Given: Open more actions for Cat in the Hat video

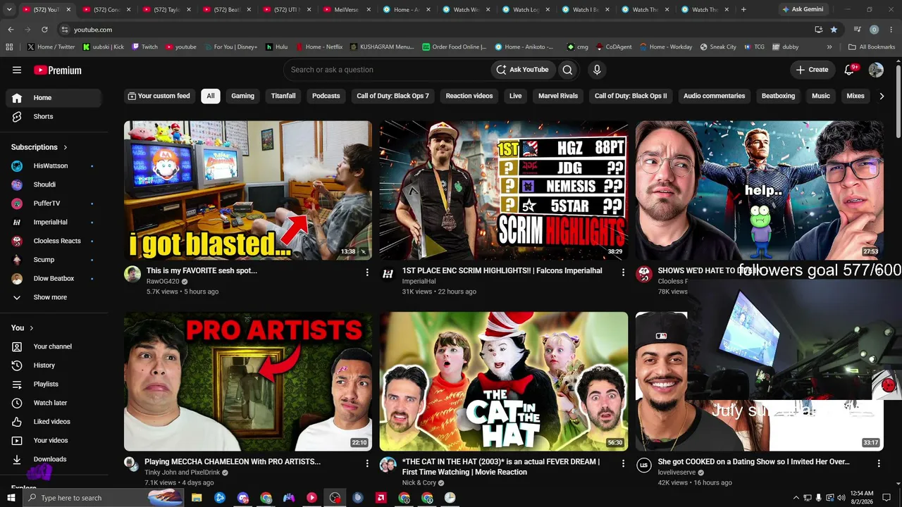Looking at the screenshot, I should 623,463.
